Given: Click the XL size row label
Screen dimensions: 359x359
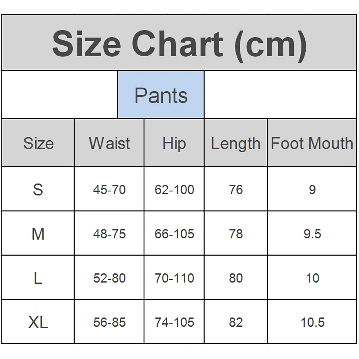Looking at the screenshot, I should click(38, 322).
